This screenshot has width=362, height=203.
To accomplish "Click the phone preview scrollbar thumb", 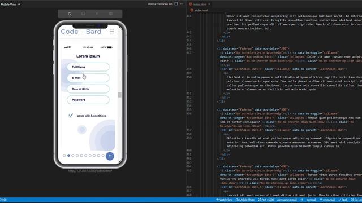I will click(119, 95).
